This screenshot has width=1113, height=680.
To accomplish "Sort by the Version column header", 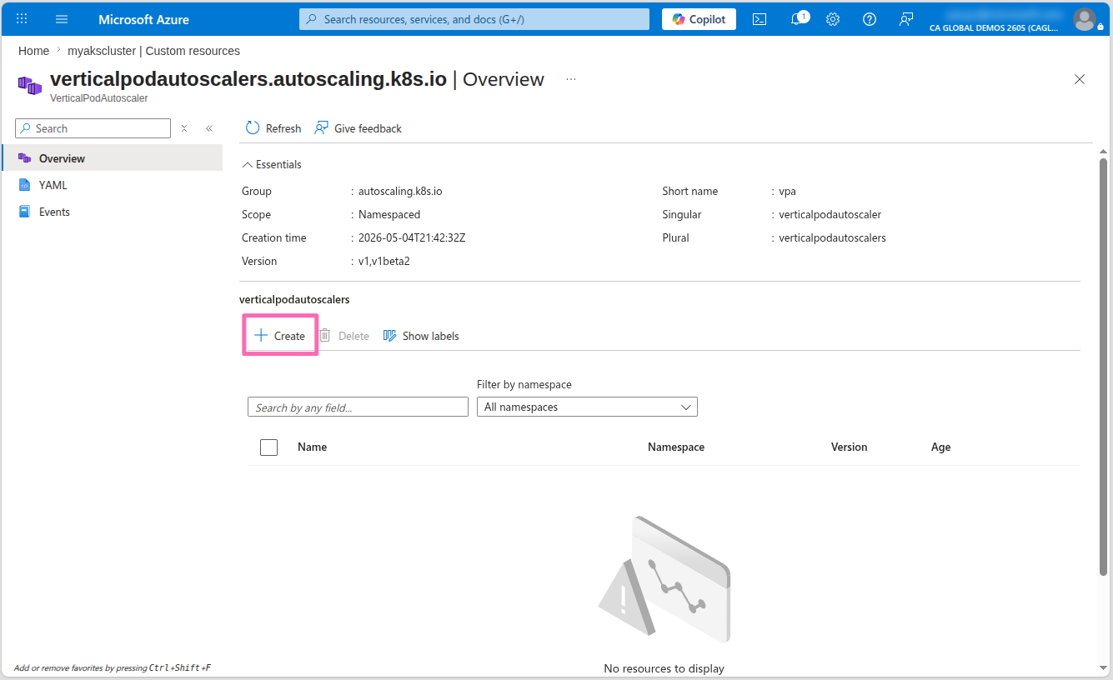I will coord(850,447).
